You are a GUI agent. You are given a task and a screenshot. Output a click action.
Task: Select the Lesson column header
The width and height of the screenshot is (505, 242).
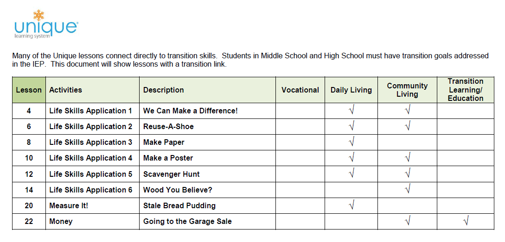pyautogui.click(x=29, y=90)
